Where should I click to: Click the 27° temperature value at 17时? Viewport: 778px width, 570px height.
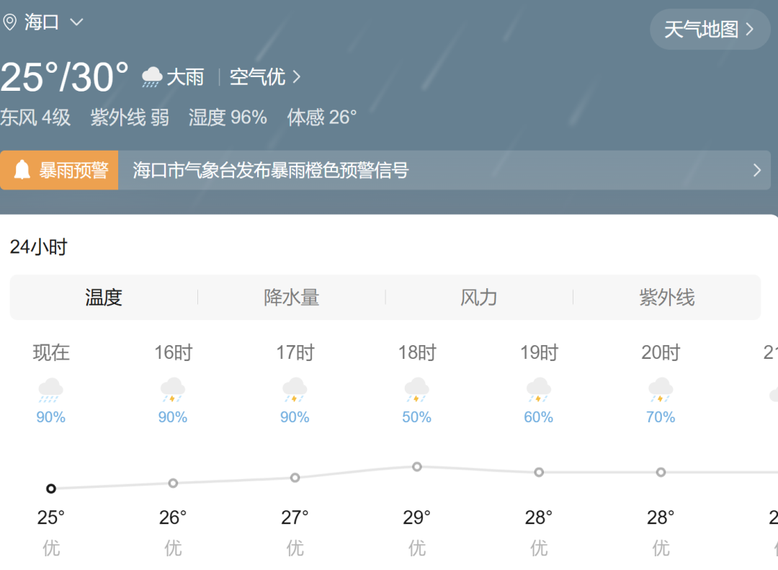pyautogui.click(x=295, y=517)
